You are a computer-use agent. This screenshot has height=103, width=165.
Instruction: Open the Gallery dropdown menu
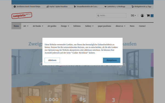click(89, 26)
